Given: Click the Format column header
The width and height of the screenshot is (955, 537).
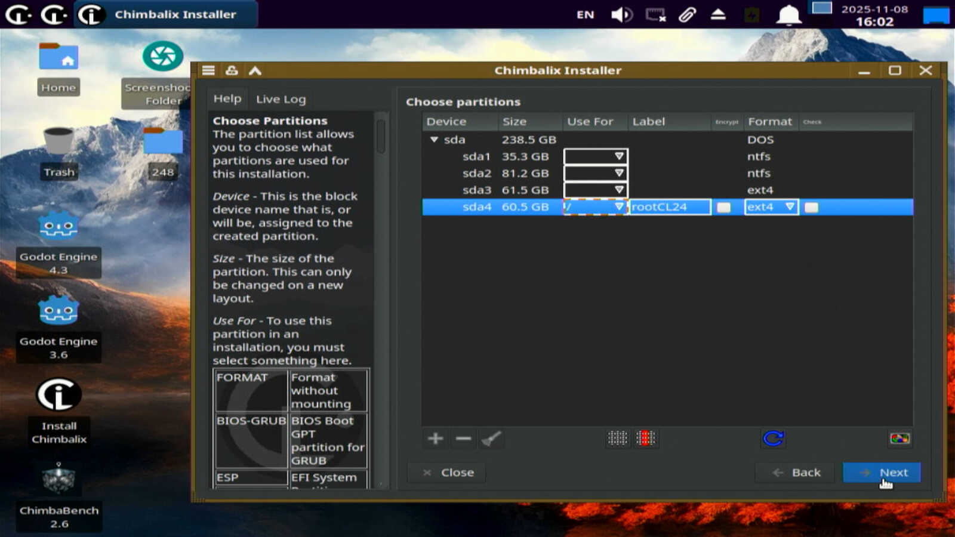Looking at the screenshot, I should tap(771, 122).
